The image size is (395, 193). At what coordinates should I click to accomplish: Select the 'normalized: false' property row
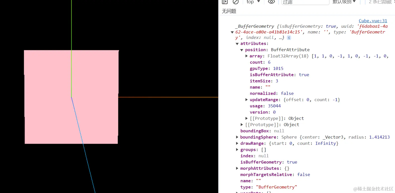272,93
